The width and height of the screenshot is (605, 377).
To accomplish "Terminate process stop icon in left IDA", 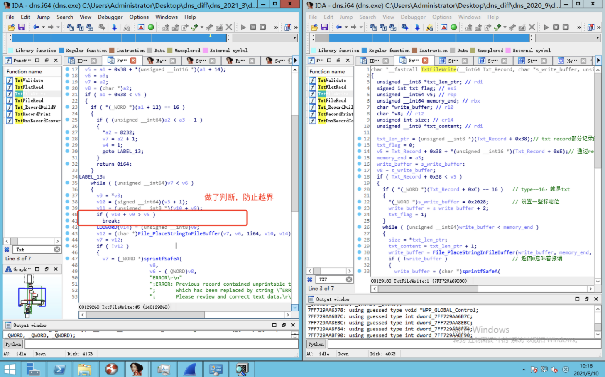I will pyautogui.click(x=262, y=27).
